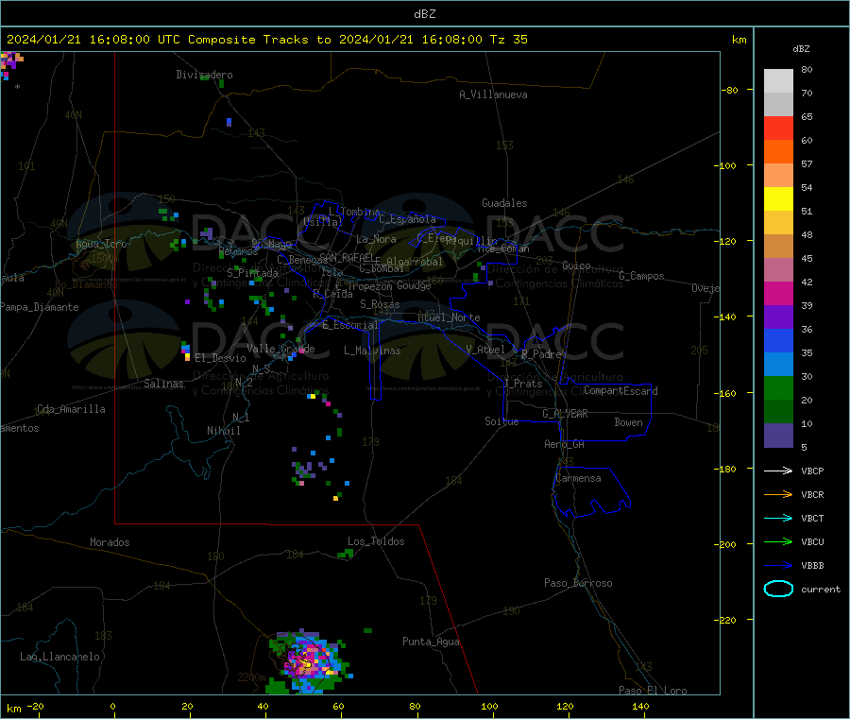Screen dimensions: 850x719
Task: Click the Nihuil location label
Action: [224, 431]
